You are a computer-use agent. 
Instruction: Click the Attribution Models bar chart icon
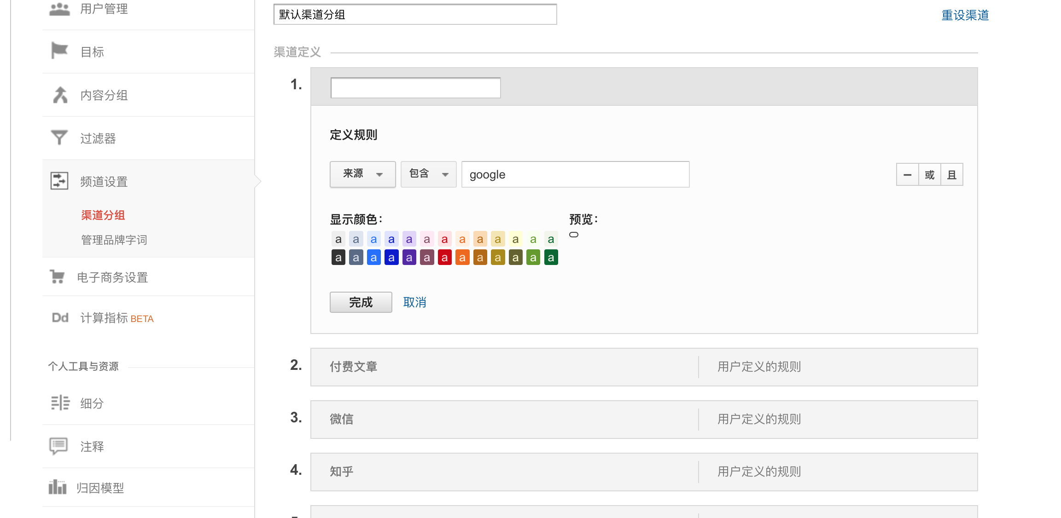(58, 487)
